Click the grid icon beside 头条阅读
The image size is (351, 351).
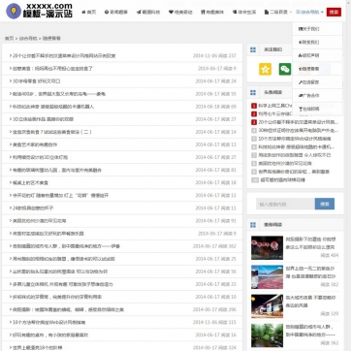[253, 92]
